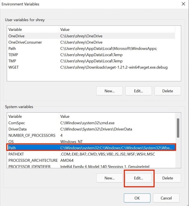The height and width of the screenshot is (206, 189).
Task: Confirm changes with the OK button
Action: (137, 198)
